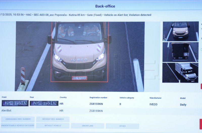Click the Alertlist row registration number
The height and width of the screenshot is (133, 202).
pos(96,111)
